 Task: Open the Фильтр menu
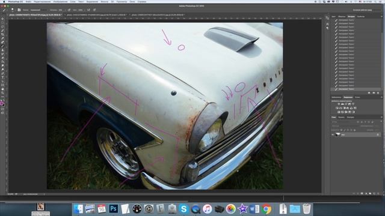104,1
